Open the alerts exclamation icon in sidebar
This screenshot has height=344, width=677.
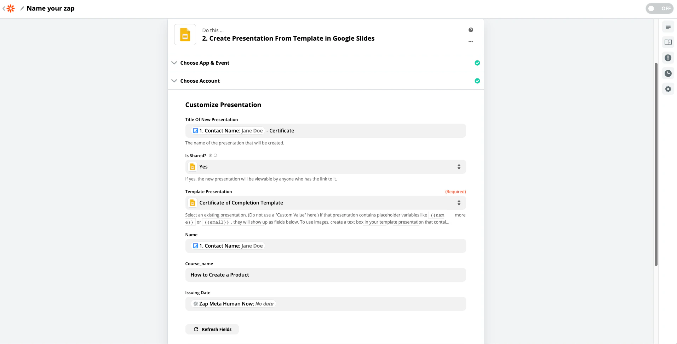(x=668, y=58)
